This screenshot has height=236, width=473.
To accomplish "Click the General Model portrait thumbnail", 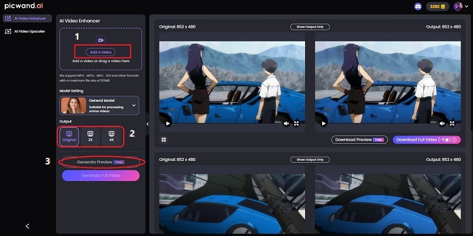I will pos(73,105).
